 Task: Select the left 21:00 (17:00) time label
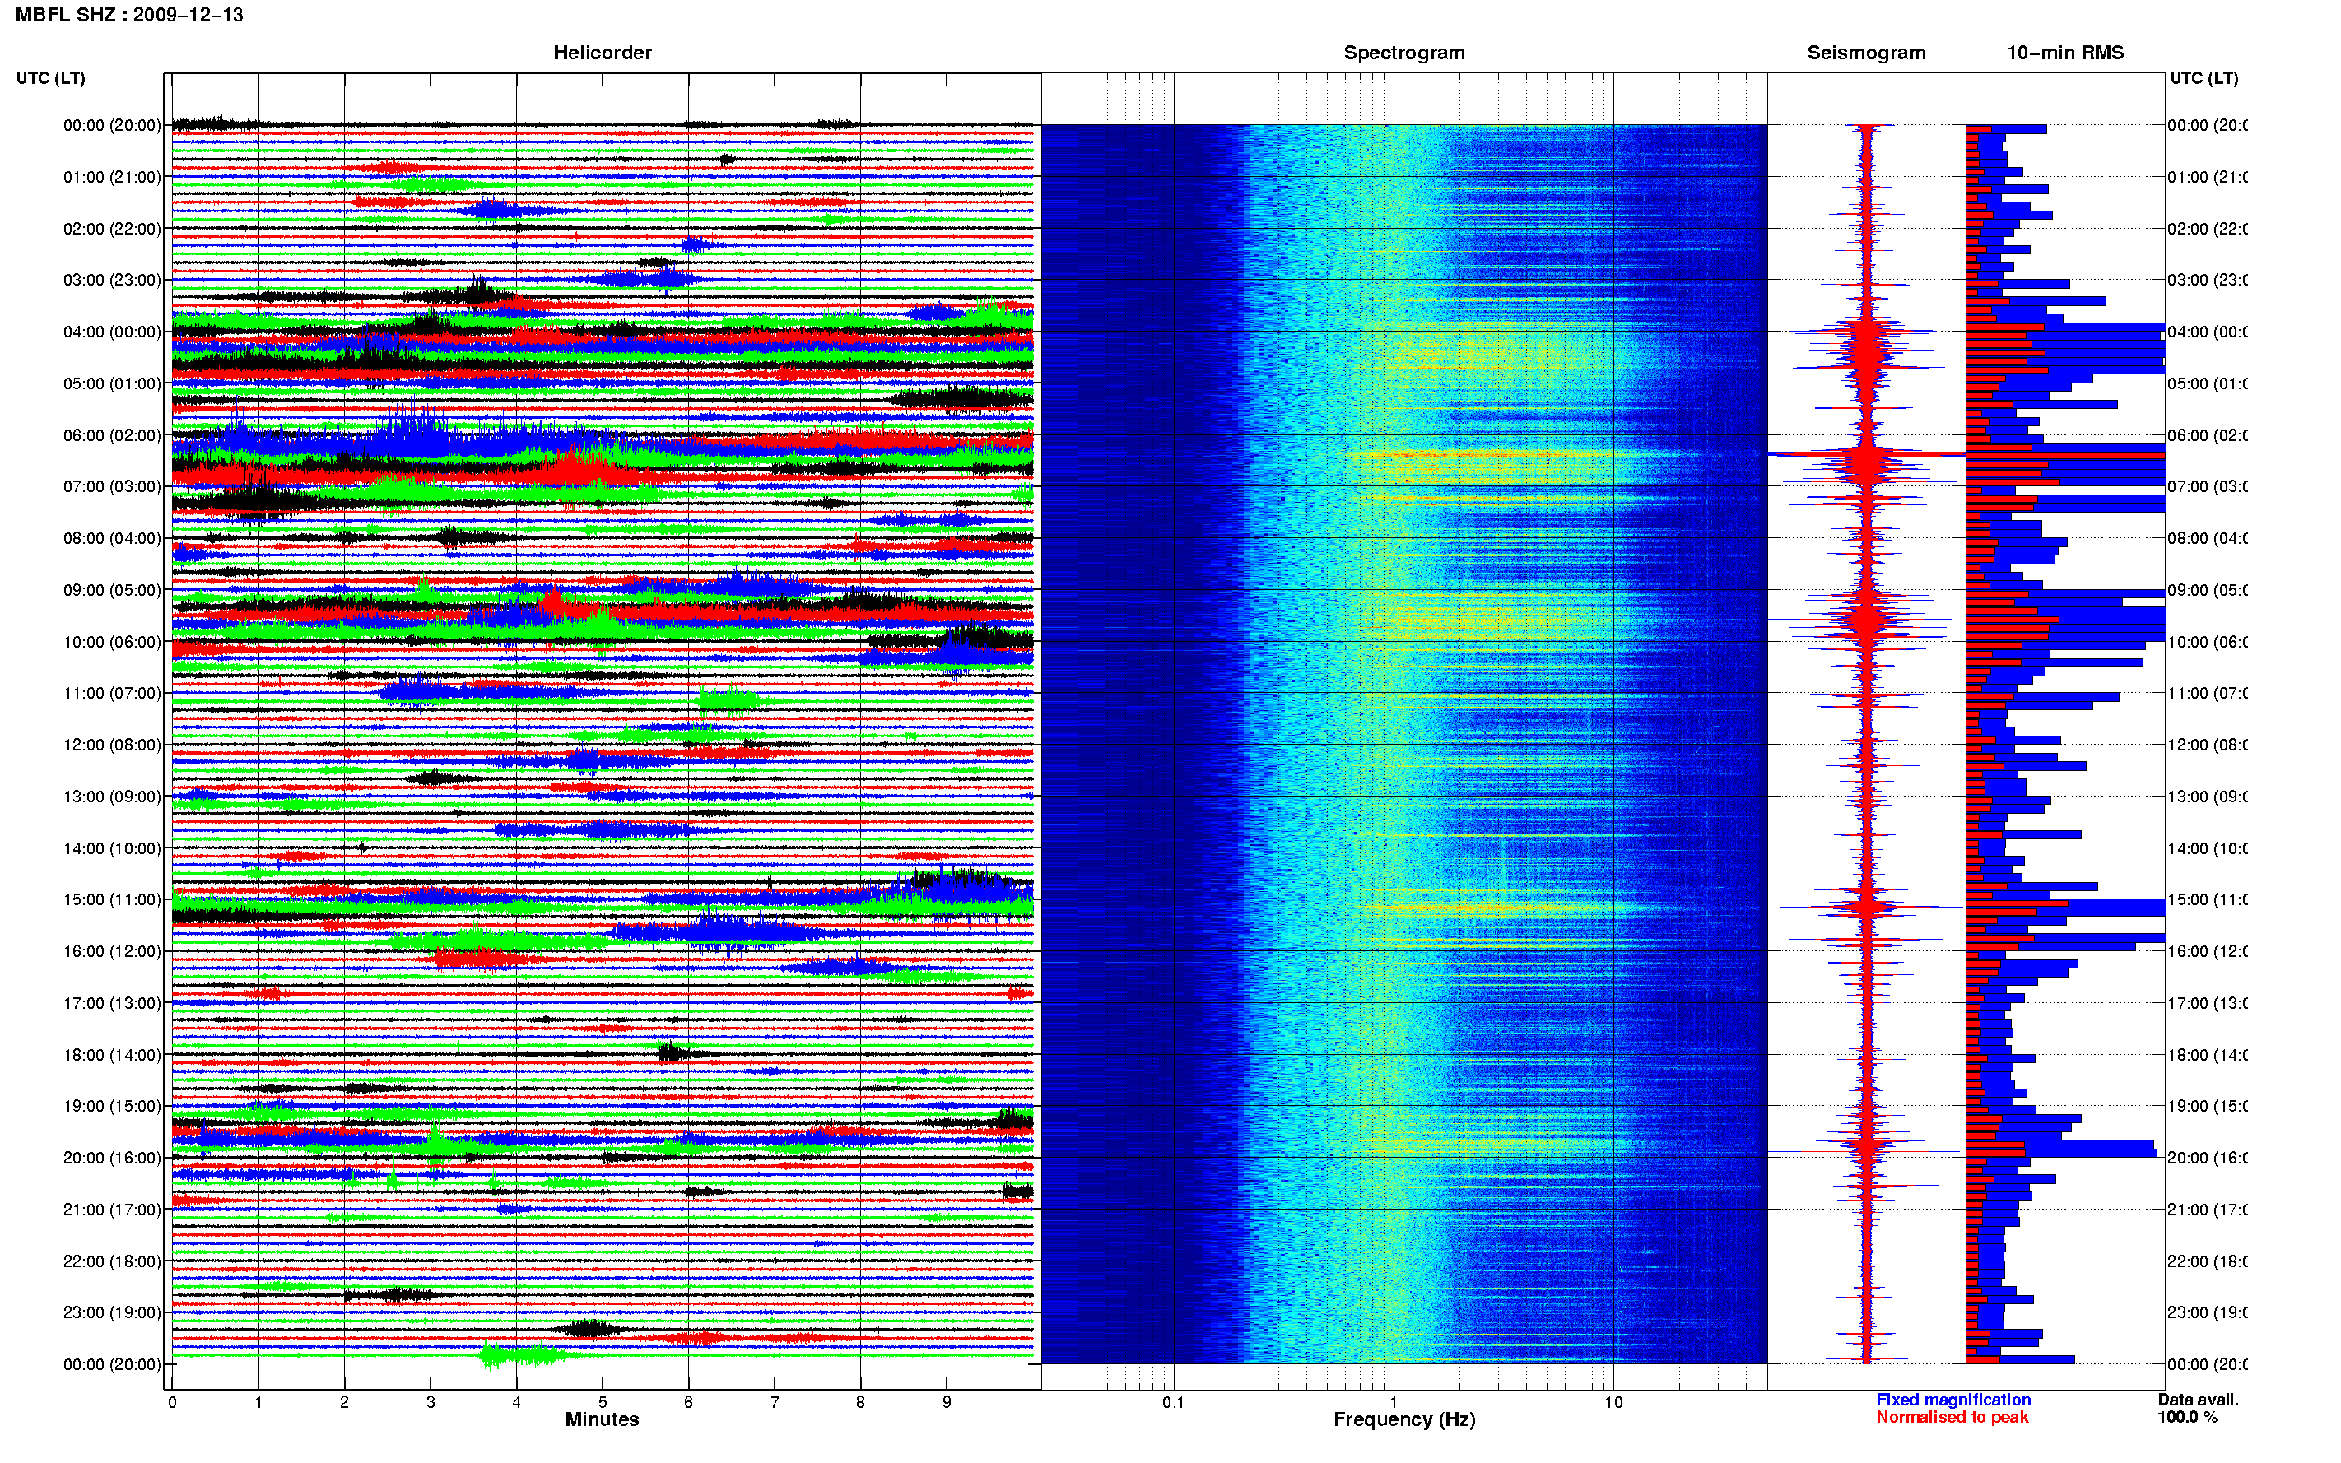click(112, 1210)
